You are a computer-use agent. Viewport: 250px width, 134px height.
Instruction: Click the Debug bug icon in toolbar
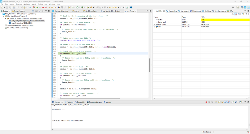coord(73,7)
